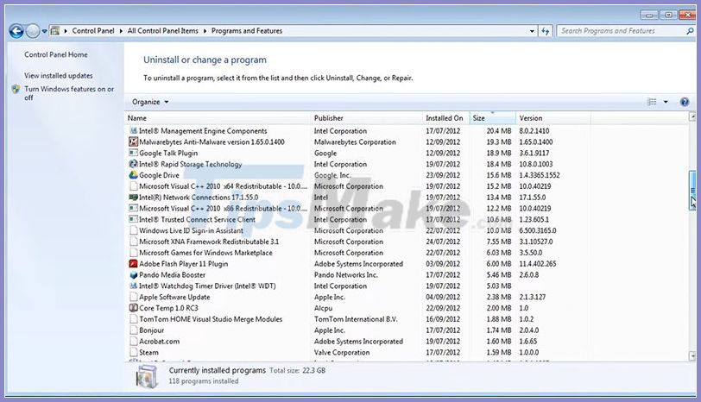Click the Steam program icon
The width and height of the screenshot is (701, 402).
(x=133, y=353)
